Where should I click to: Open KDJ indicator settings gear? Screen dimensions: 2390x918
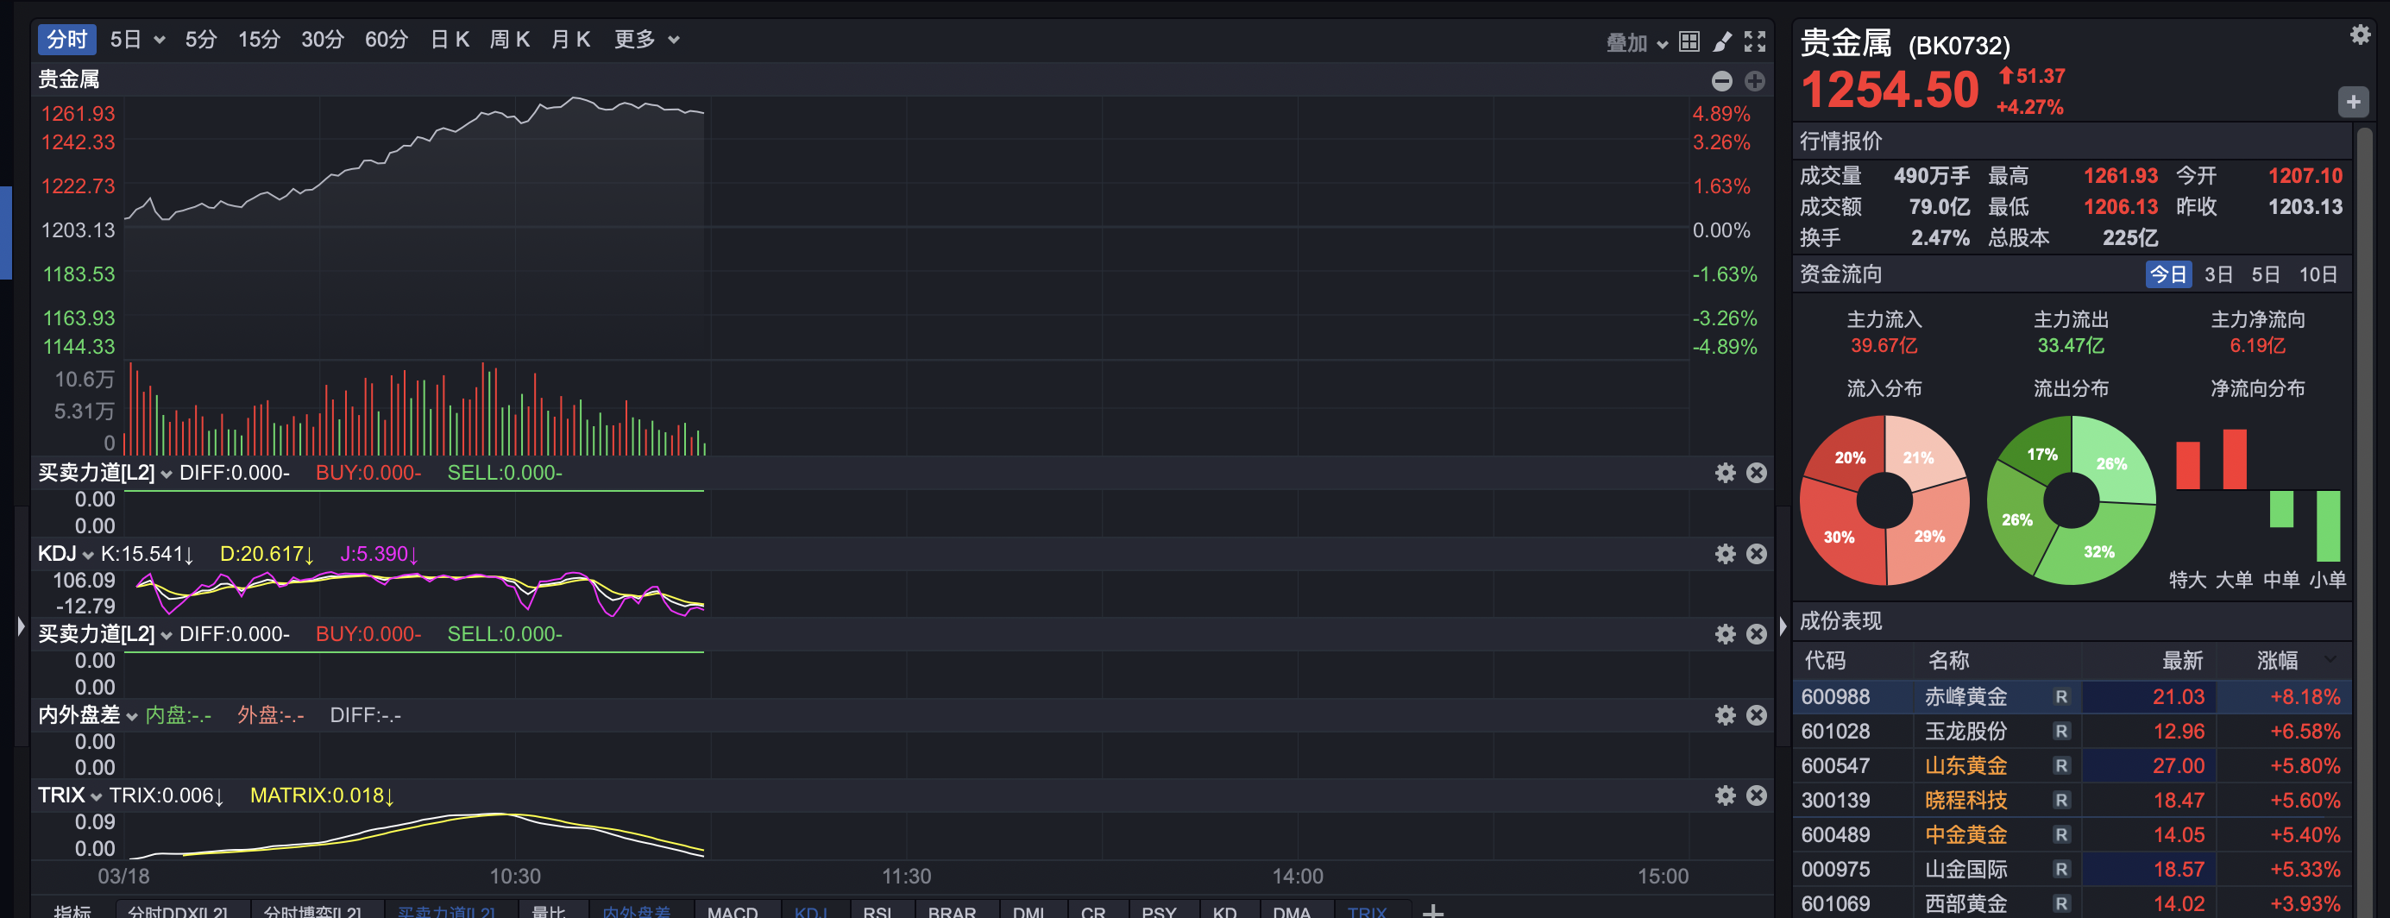pyautogui.click(x=1725, y=554)
